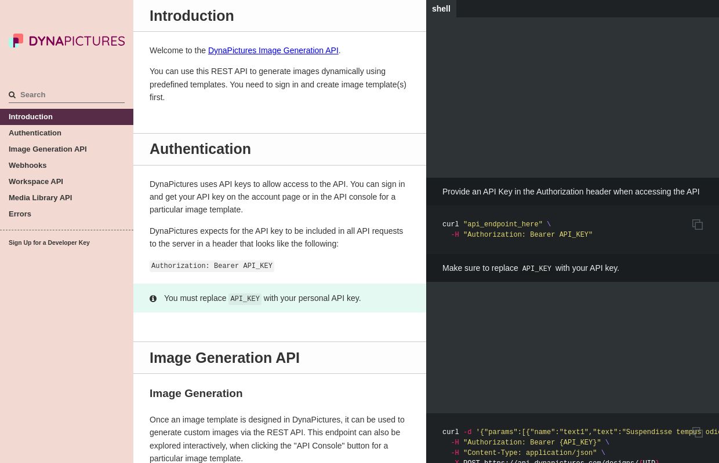Select Introduction in the sidebar
This screenshot has width=719, height=463.
pyautogui.click(x=67, y=117)
